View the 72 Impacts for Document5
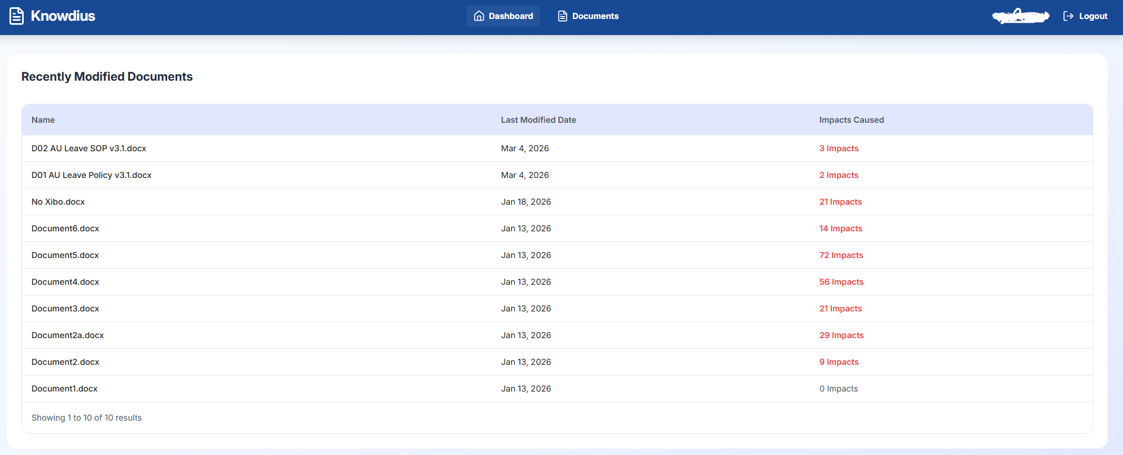 (841, 255)
